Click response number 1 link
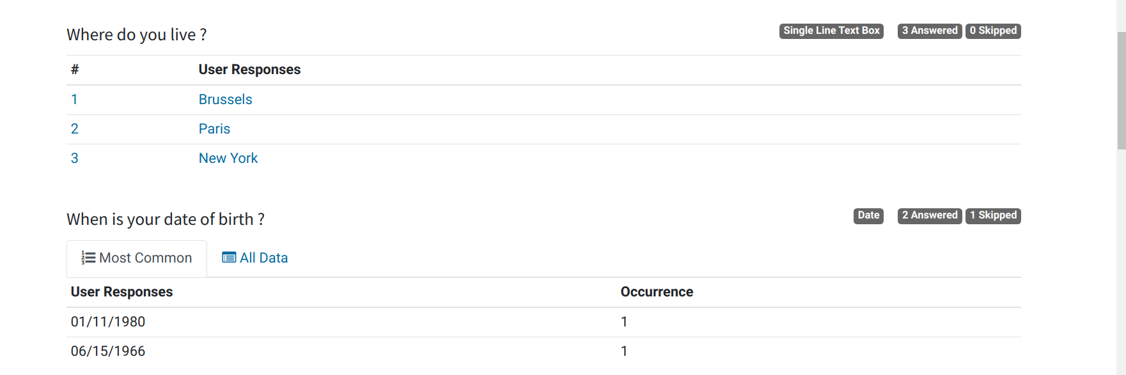The image size is (1126, 375). [x=74, y=99]
